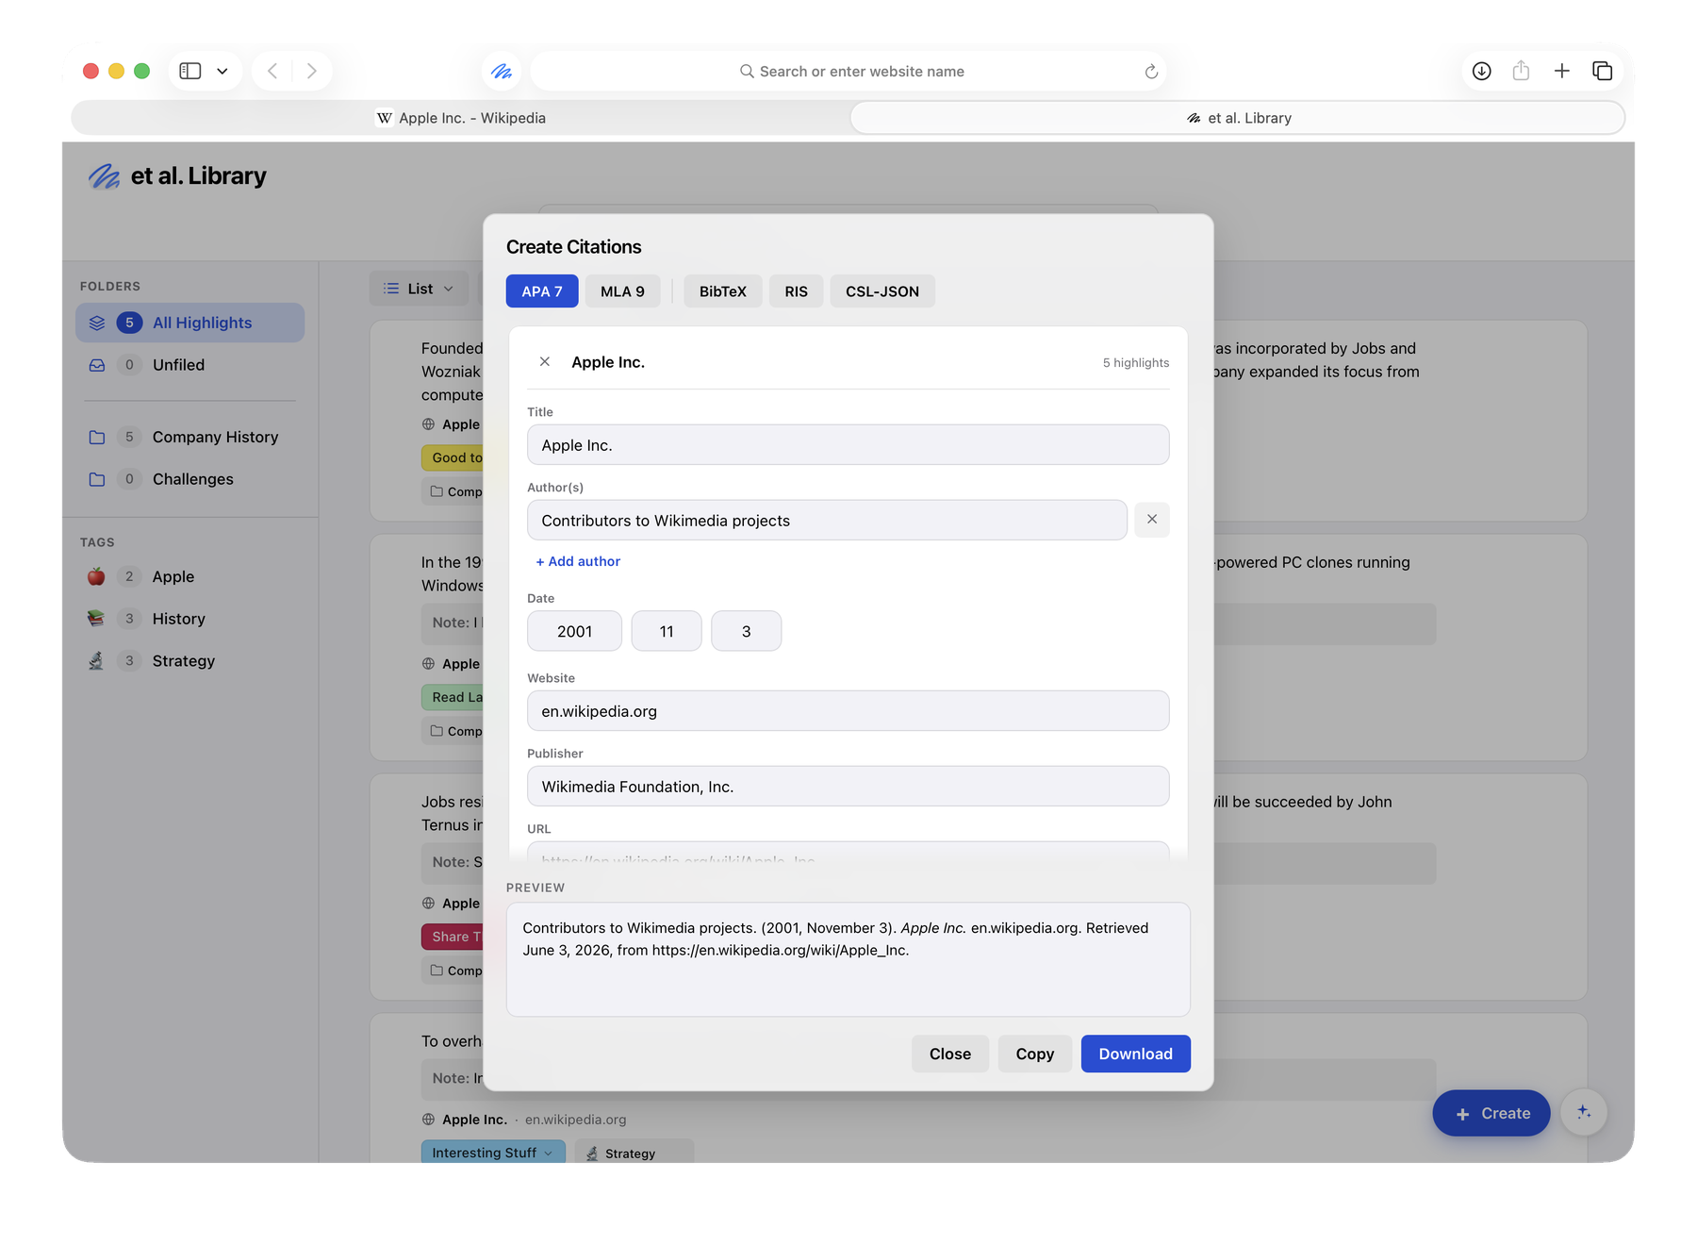
Task: Close the Create Citations dialog
Action: pos(950,1054)
